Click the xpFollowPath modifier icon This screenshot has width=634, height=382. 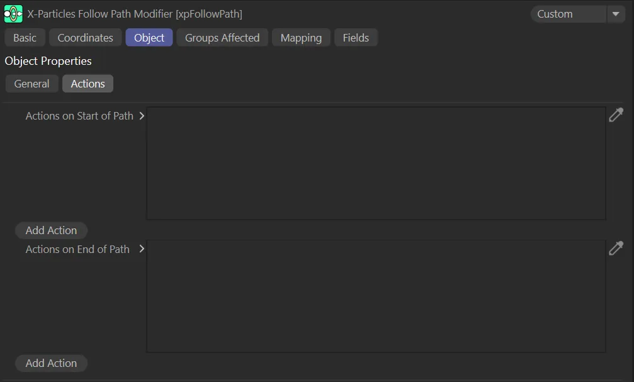point(13,14)
